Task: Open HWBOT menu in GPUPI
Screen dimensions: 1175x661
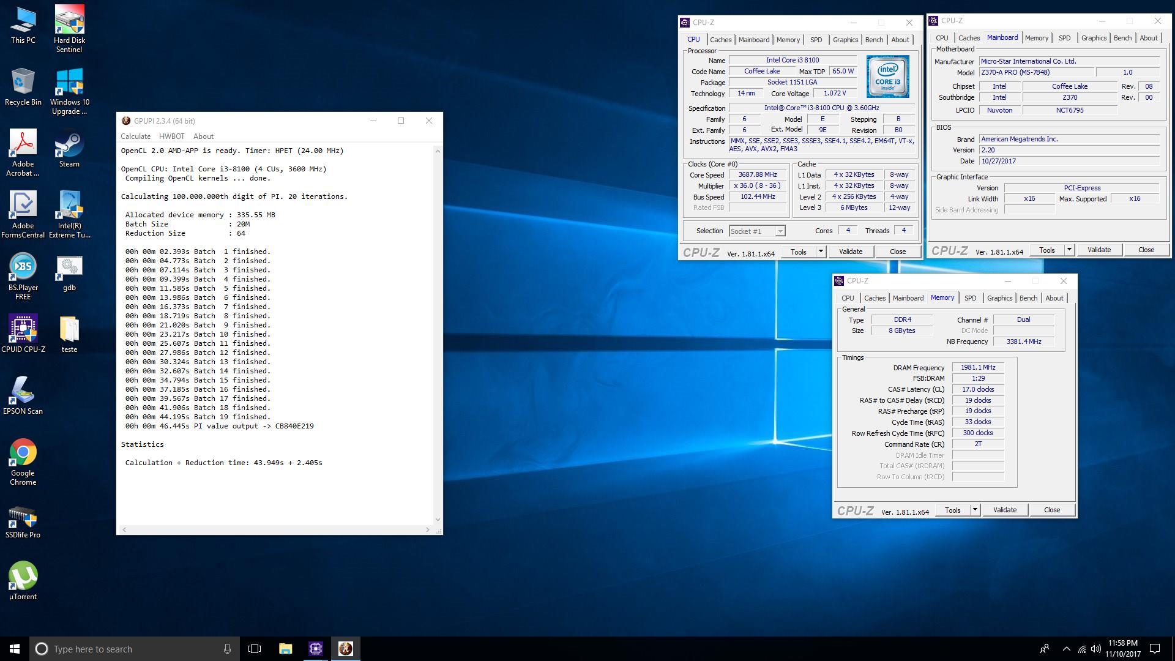Action: pyautogui.click(x=171, y=136)
